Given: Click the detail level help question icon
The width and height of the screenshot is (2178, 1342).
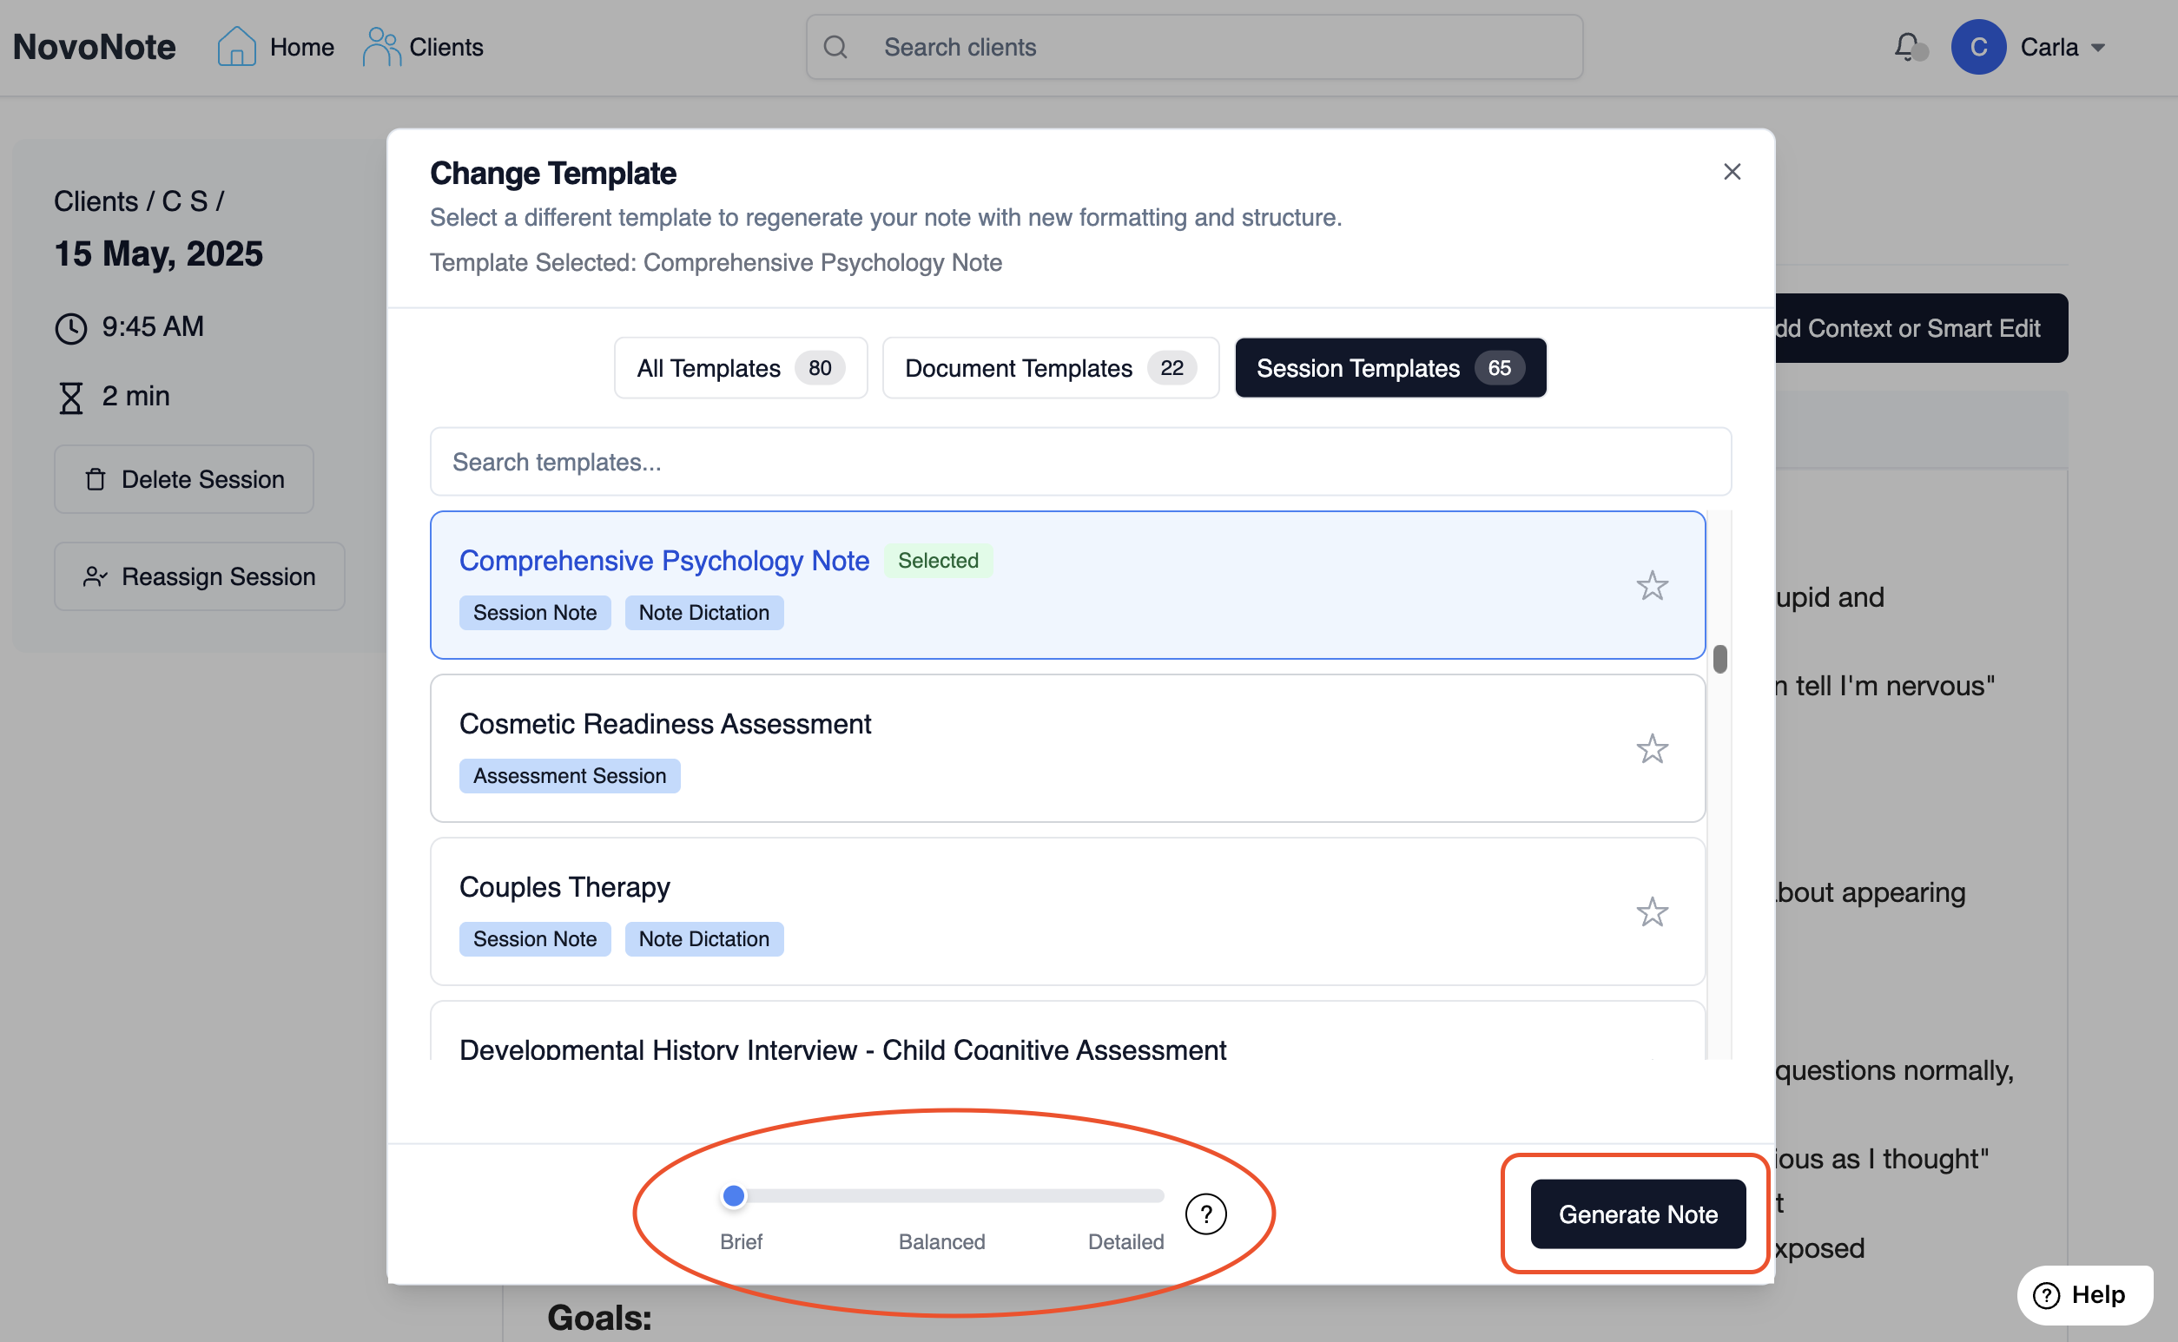Looking at the screenshot, I should coord(1204,1214).
